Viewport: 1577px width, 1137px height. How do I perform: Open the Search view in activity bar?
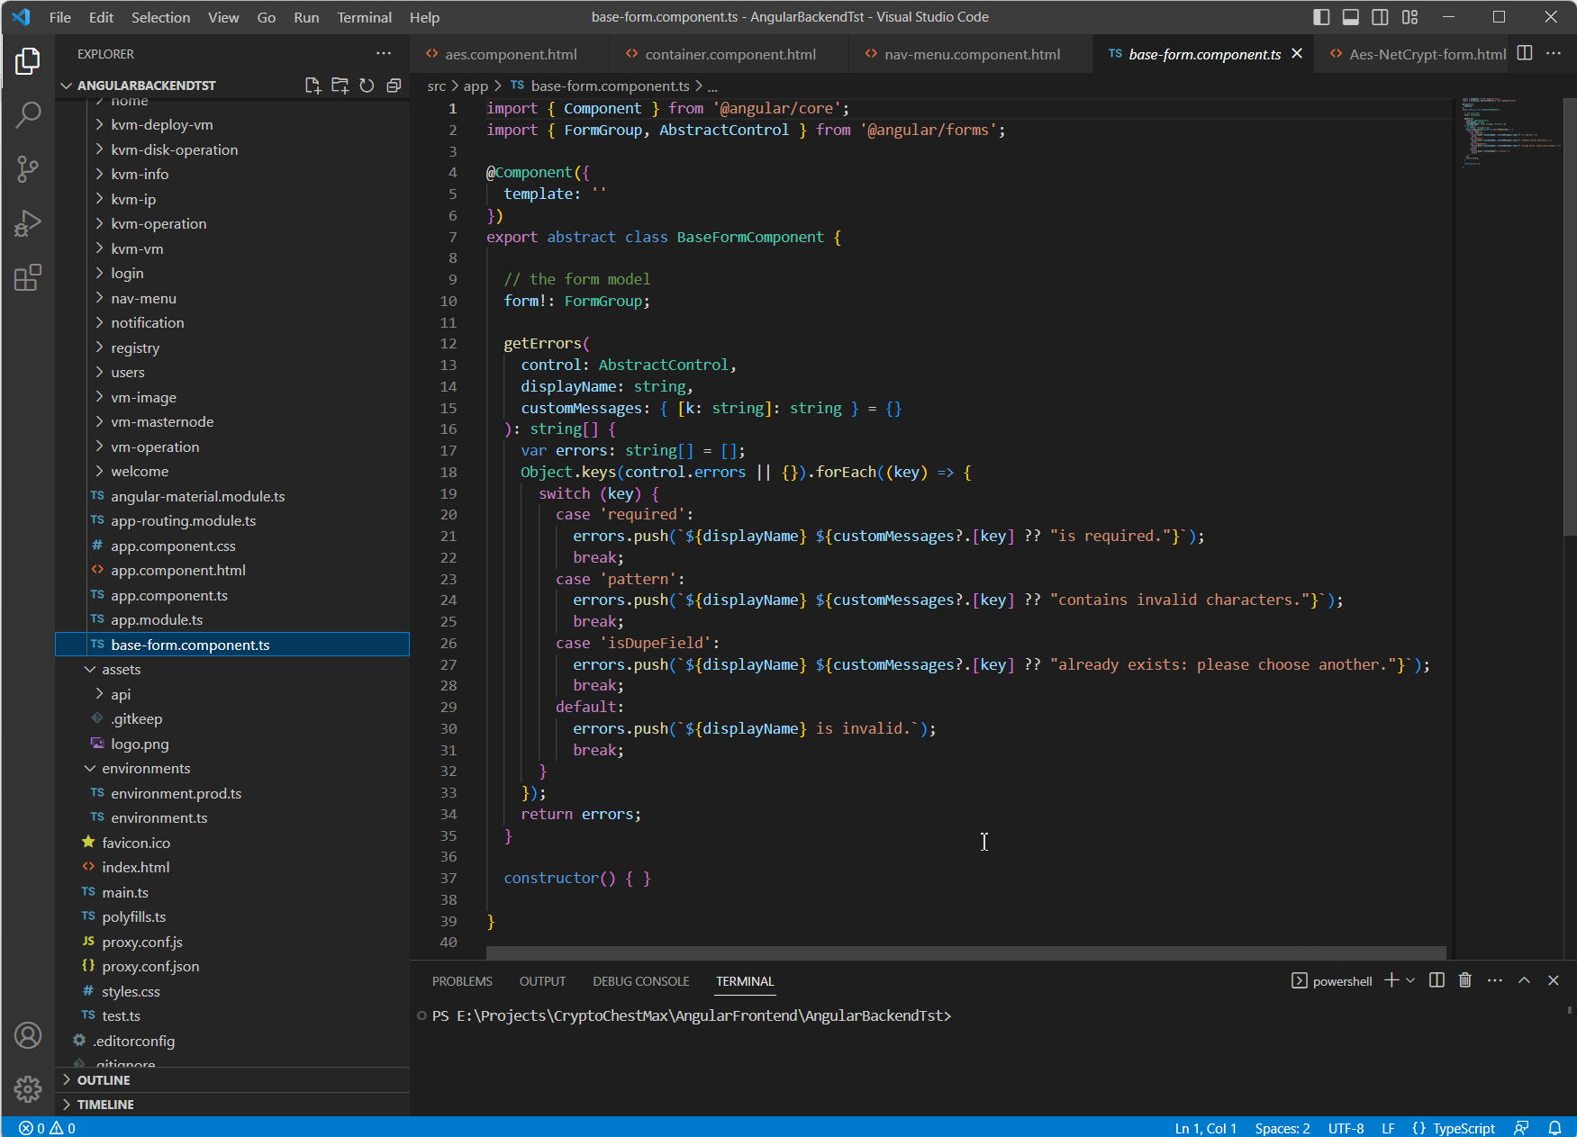[28, 114]
